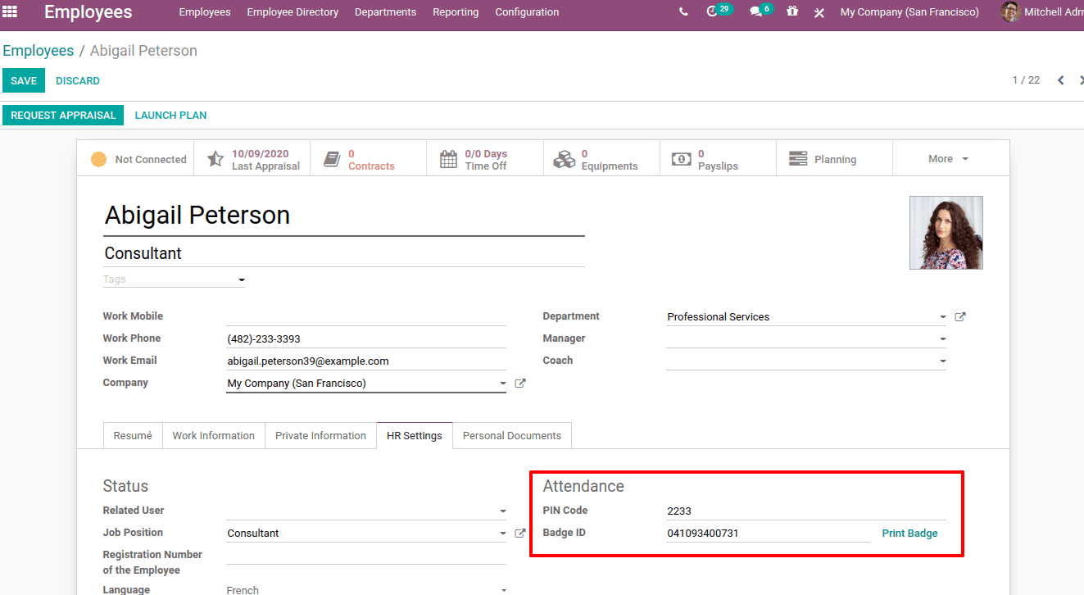Open the Employee Directory menu
Screen dimensions: 1084x595
click(x=293, y=12)
